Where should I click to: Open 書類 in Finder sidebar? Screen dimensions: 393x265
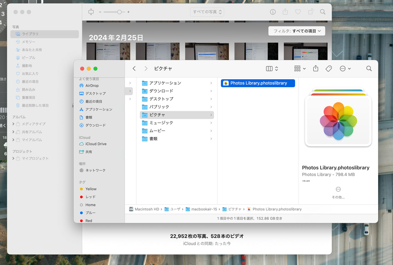point(89,117)
